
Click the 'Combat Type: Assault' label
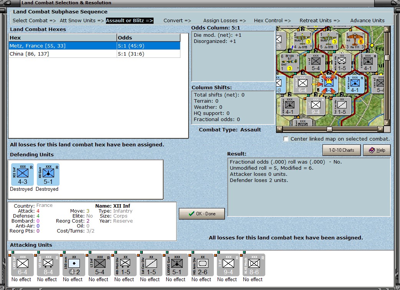[230, 129]
